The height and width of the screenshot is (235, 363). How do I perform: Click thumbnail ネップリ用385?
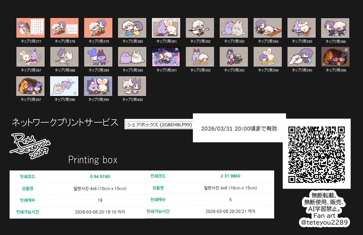302,28
